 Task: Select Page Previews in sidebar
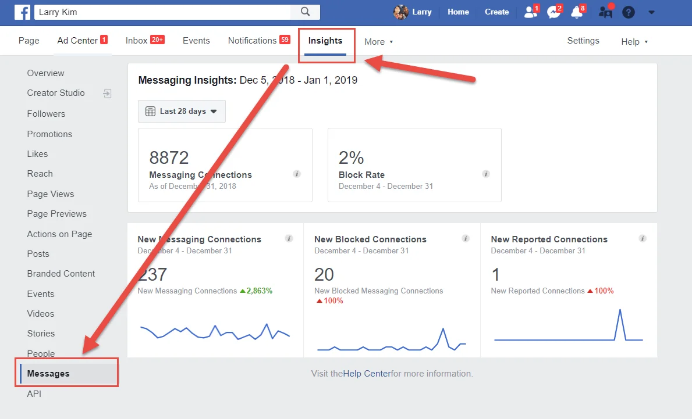tap(56, 214)
